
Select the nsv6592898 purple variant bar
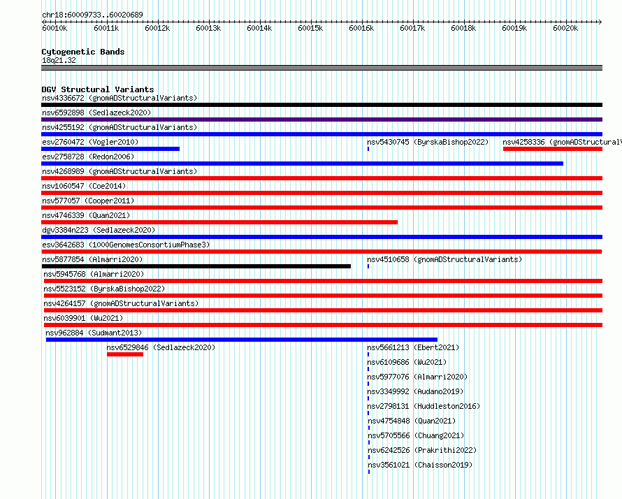tap(321, 120)
